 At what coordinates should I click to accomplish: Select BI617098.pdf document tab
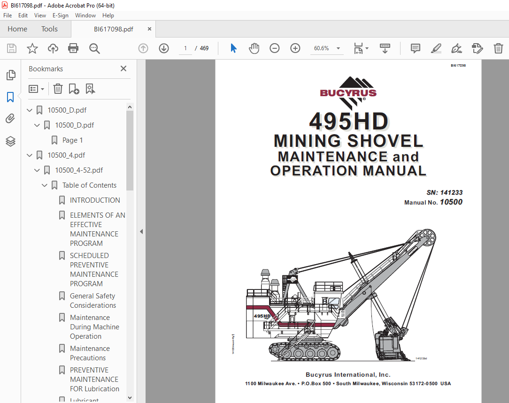(113, 29)
